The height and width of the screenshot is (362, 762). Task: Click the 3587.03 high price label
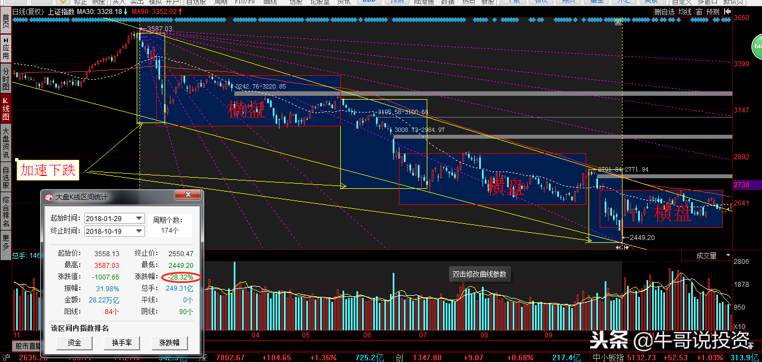[160, 29]
